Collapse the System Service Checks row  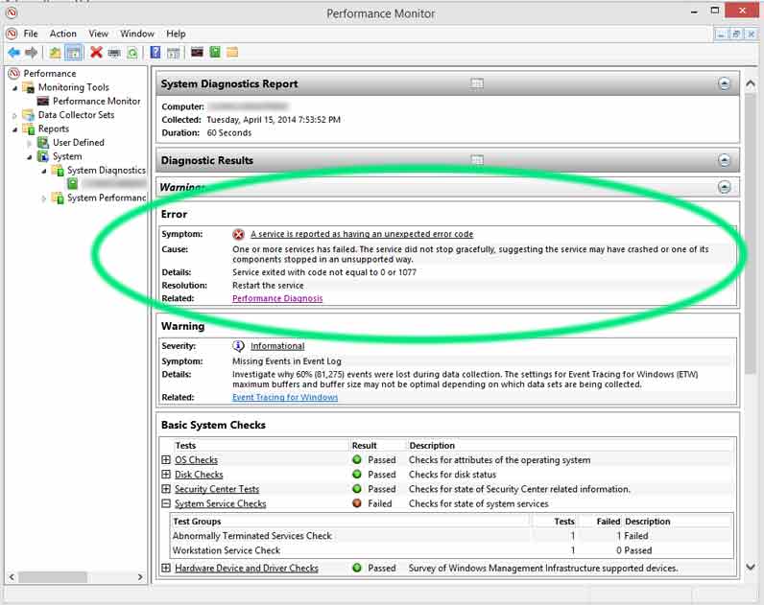coord(166,503)
